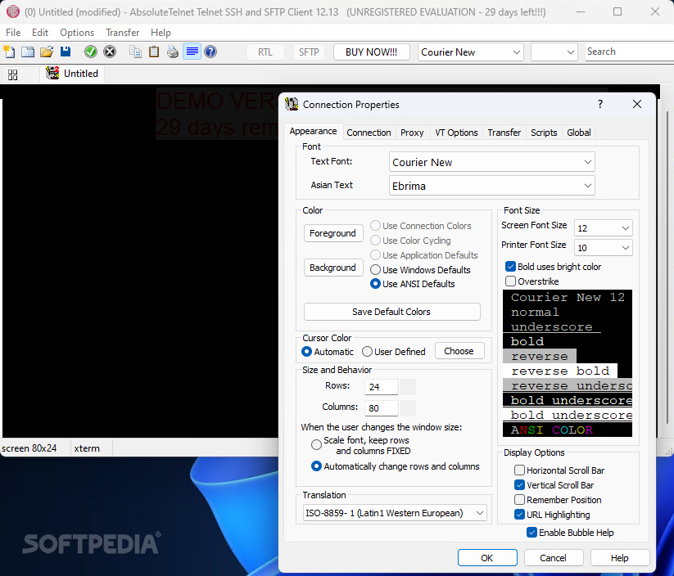Save connection using floppy disk icon
Image resolution: width=674 pixels, height=576 pixels.
pyautogui.click(x=66, y=52)
